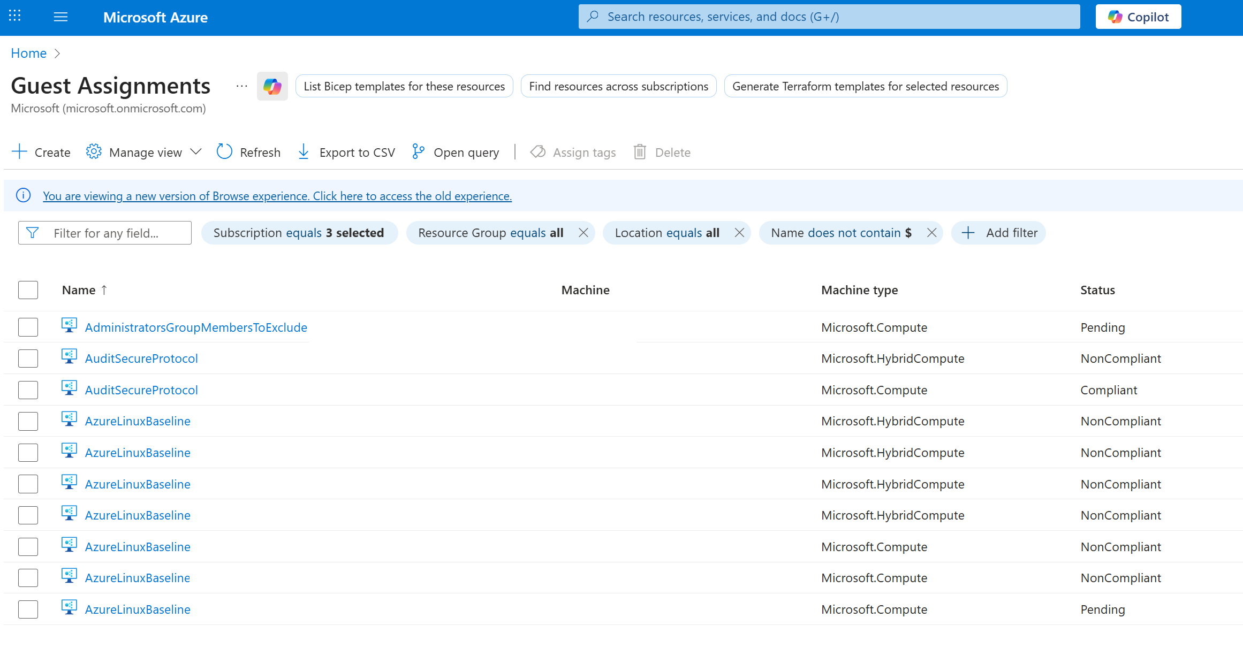Screen dimensions: 1243x671
Task: Open Subscription equals 3 selected filter
Action: click(299, 233)
